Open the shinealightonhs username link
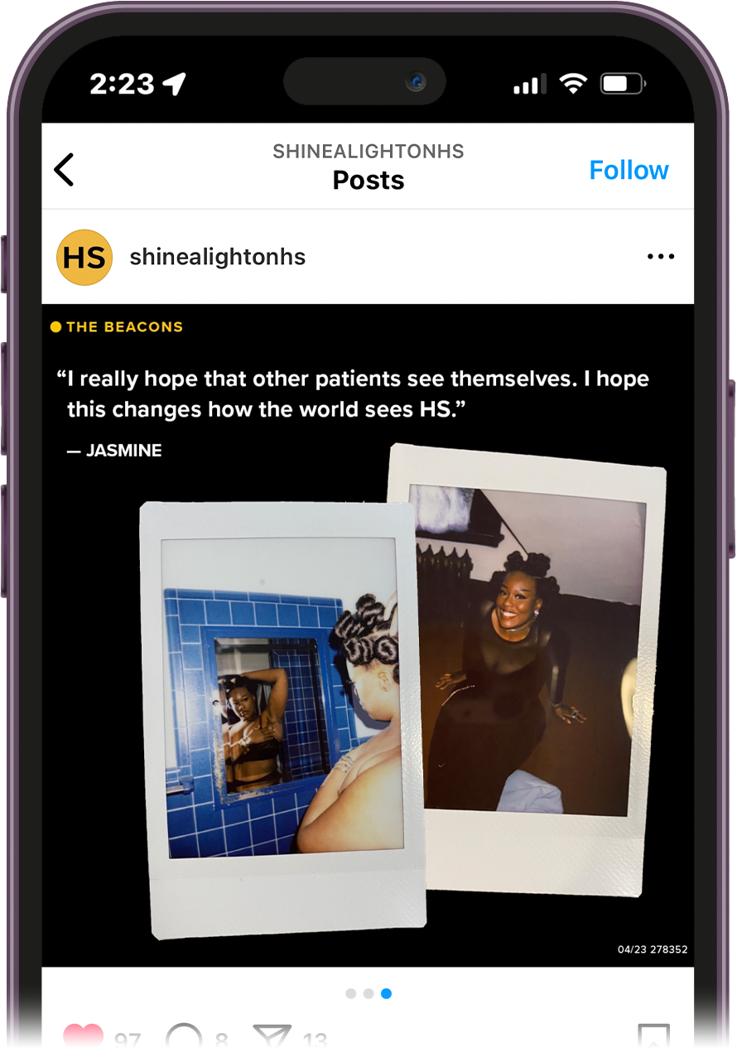The width and height of the screenshot is (737, 1048). coord(218,258)
